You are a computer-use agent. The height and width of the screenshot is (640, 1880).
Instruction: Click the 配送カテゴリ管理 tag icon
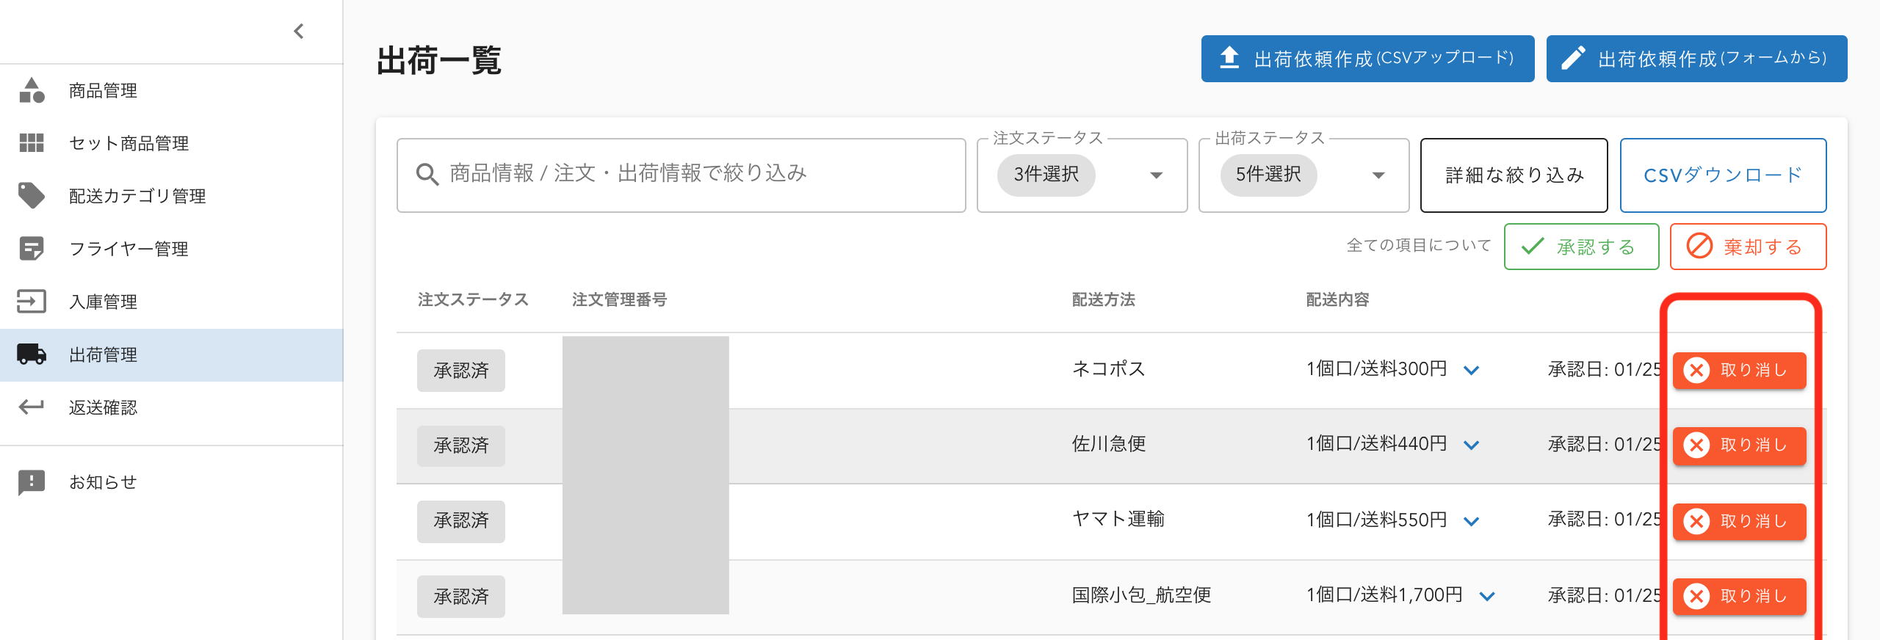(x=32, y=196)
